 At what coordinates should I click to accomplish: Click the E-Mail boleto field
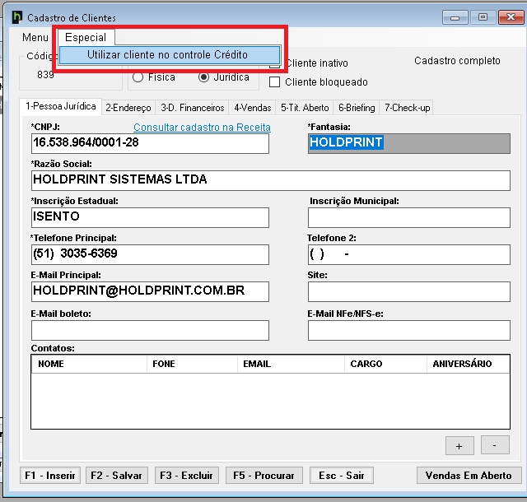tap(150, 330)
